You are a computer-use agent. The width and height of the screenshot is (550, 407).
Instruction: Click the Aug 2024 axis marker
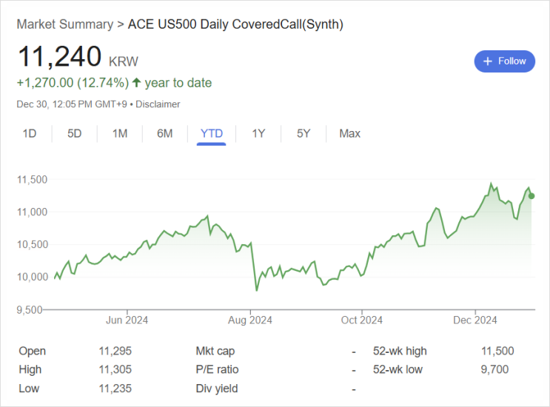click(250, 320)
